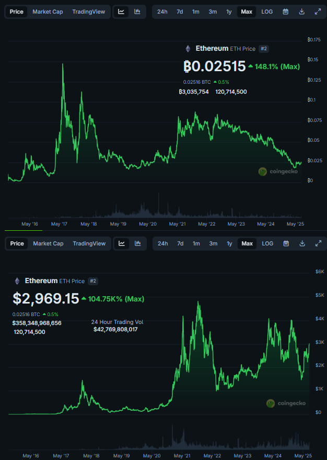The height and width of the screenshot is (460, 327).
Task: Select the Max range in the top chart
Action: click(247, 12)
